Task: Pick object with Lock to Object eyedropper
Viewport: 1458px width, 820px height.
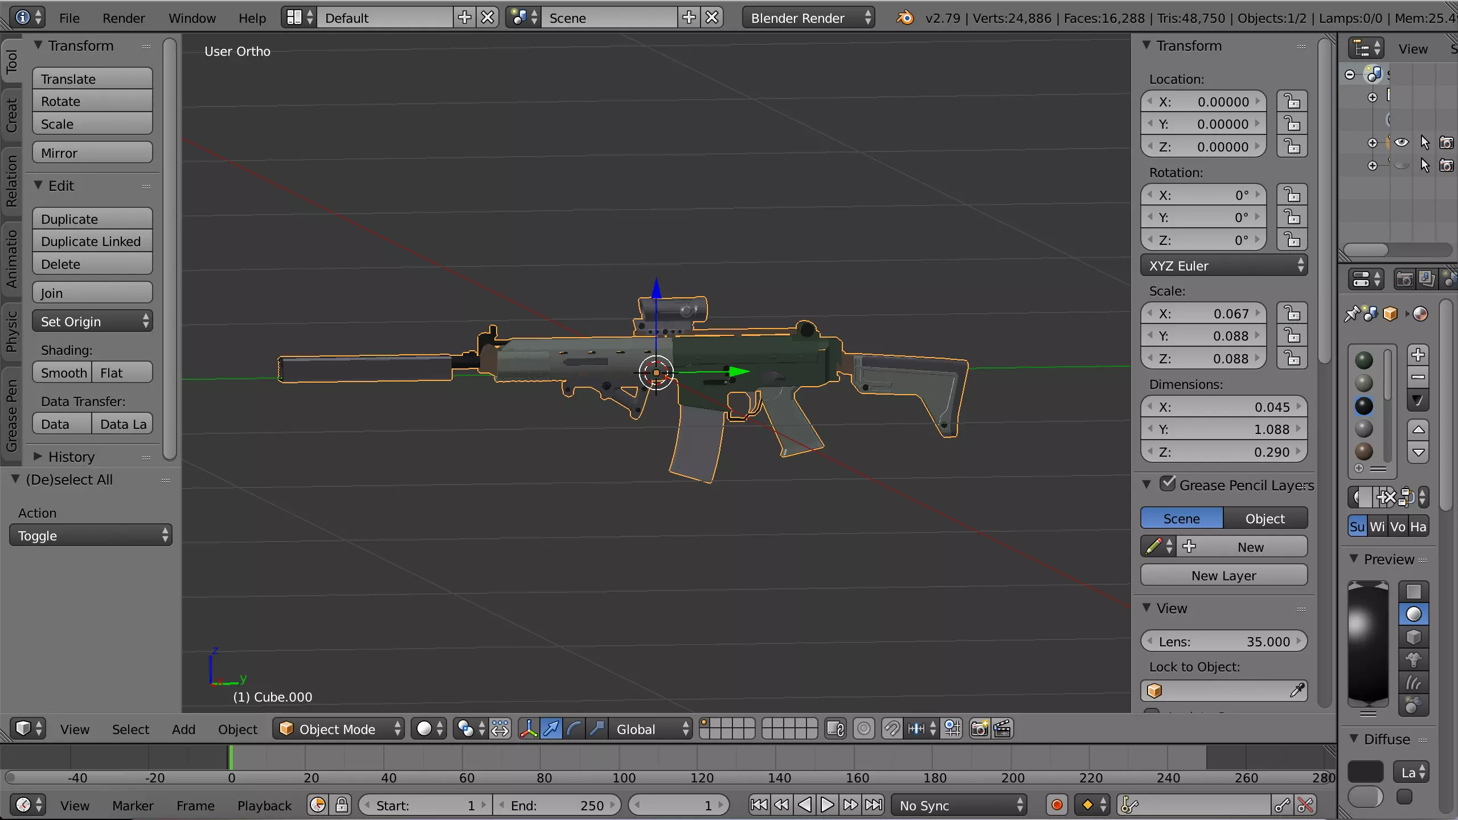Action: (1297, 691)
